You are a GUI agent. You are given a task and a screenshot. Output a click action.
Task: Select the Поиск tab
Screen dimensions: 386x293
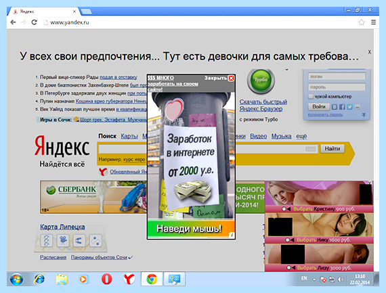107,136
